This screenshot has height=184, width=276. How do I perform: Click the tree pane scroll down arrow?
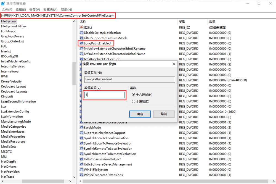pyautogui.click(x=74, y=177)
